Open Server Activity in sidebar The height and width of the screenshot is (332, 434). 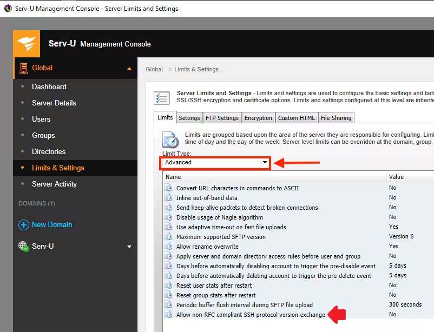click(54, 184)
